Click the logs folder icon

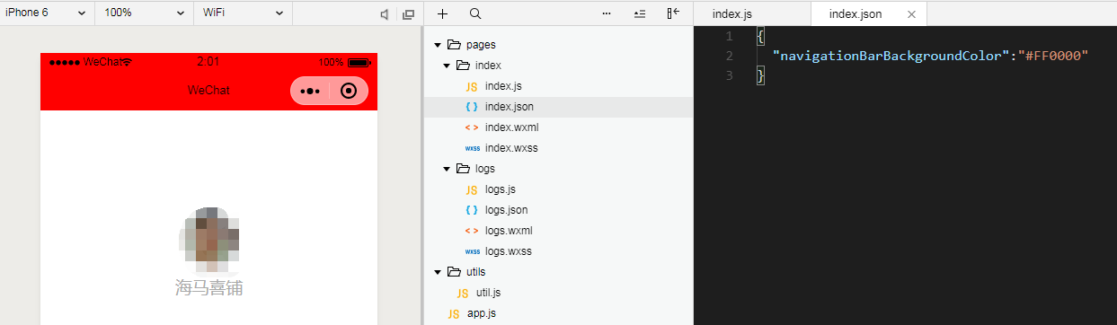coord(464,169)
